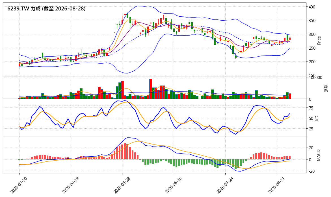The image size is (331, 197).
Task: Click the 250 price tick label
Action: (x=312, y=48)
